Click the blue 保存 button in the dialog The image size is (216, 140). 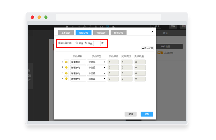(x=147, y=114)
